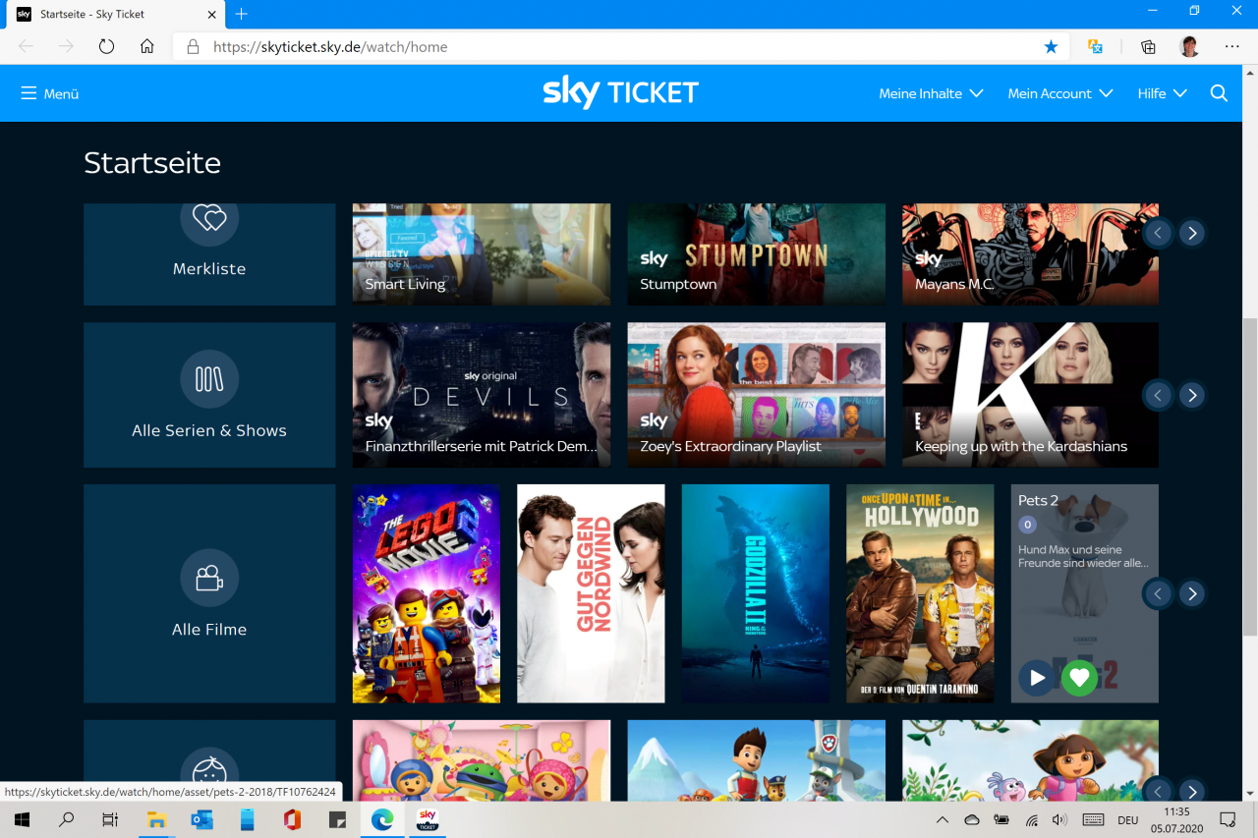Refresh the browser page
The width and height of the screenshot is (1258, 838).
coord(106,46)
